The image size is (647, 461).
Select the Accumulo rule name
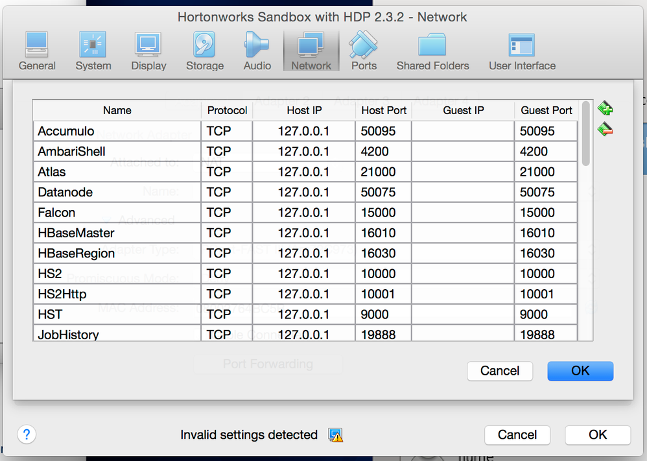117,131
